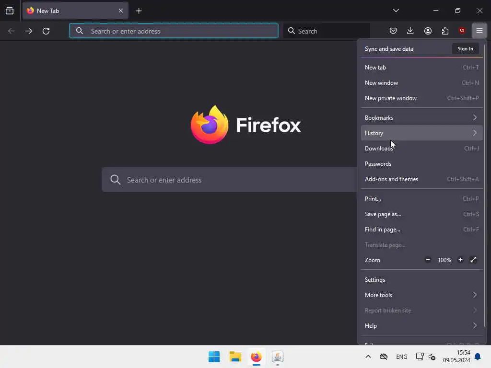Click the uBlock Origin extension icon
Screen dimensions: 491x368
tap(462, 31)
